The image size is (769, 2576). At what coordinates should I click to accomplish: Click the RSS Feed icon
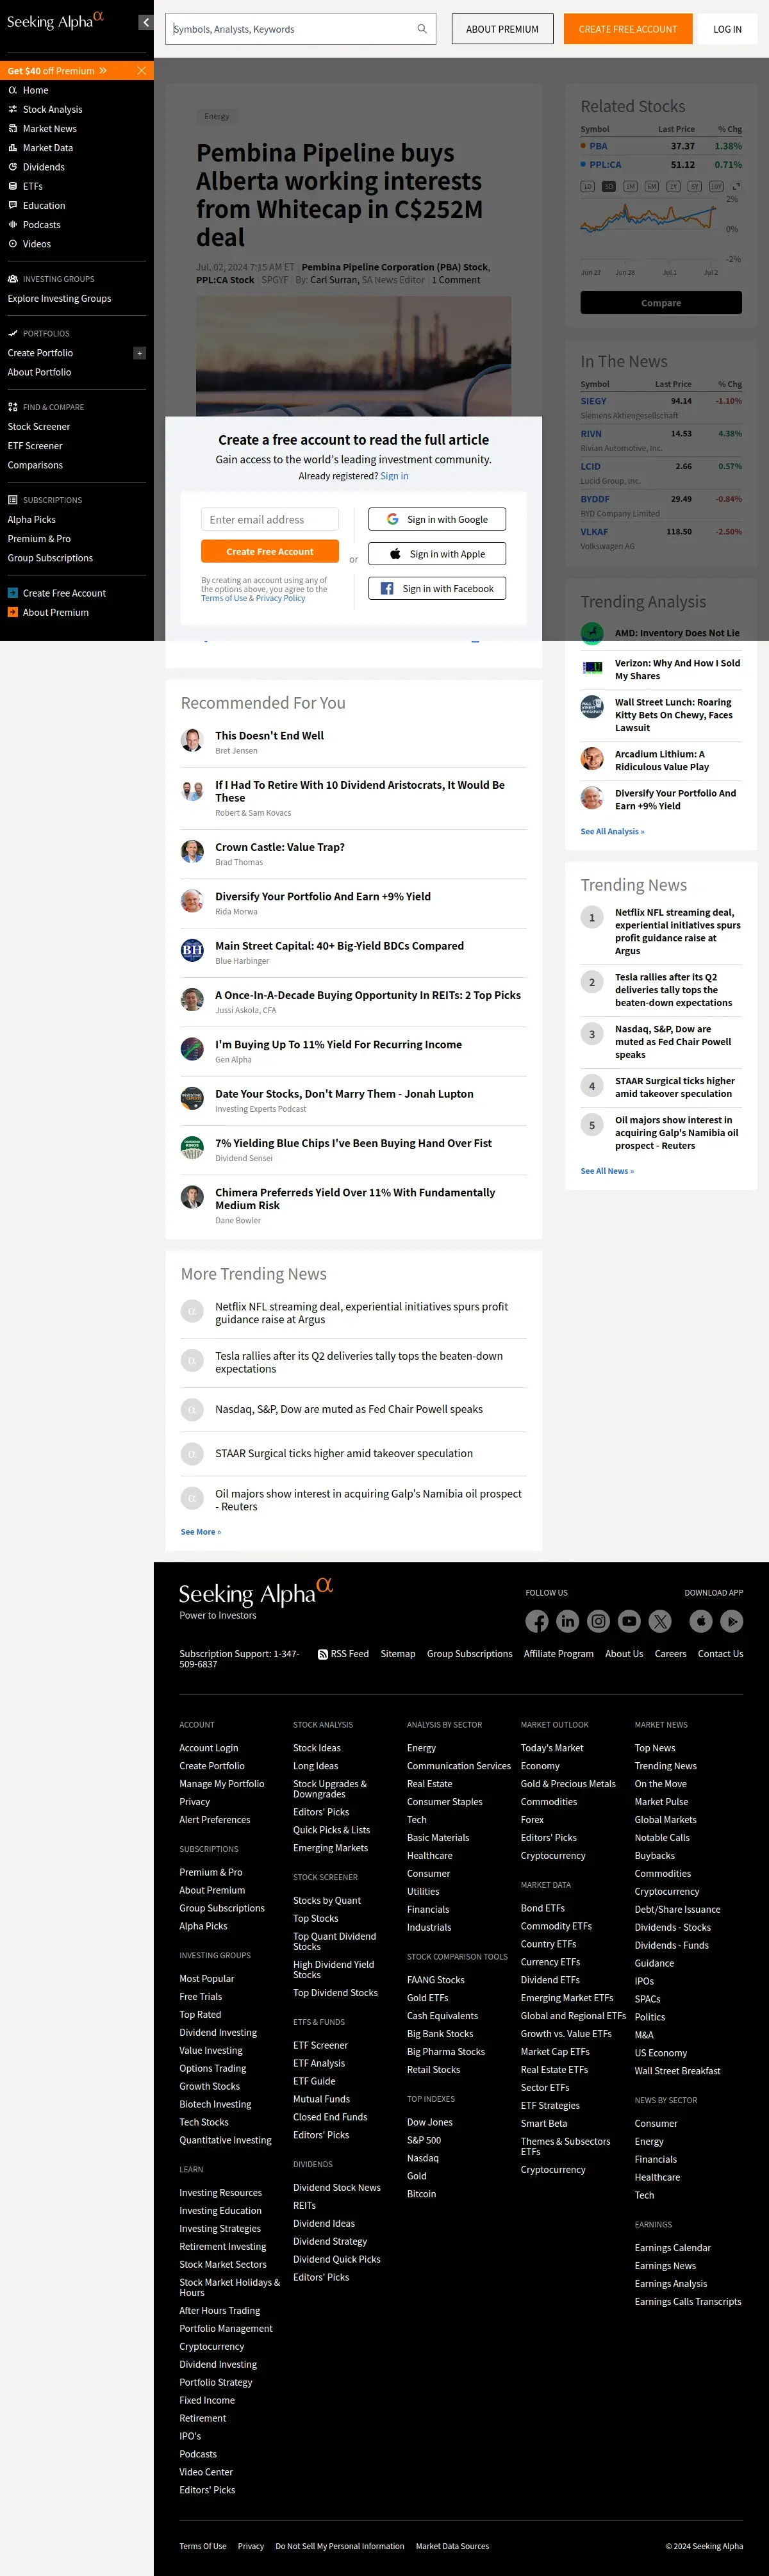[x=323, y=1654]
